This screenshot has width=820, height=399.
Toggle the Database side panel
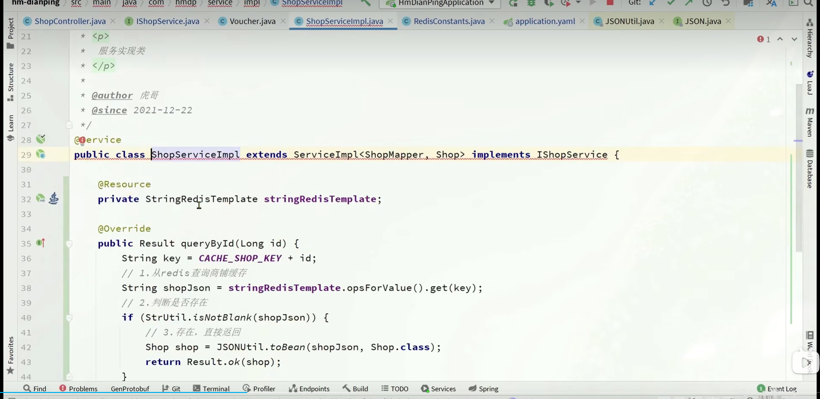tap(810, 169)
